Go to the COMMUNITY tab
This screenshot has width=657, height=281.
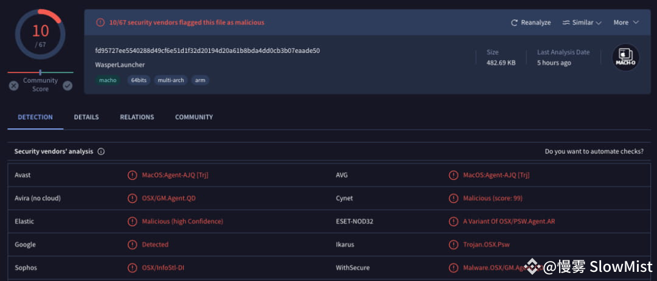coord(194,117)
